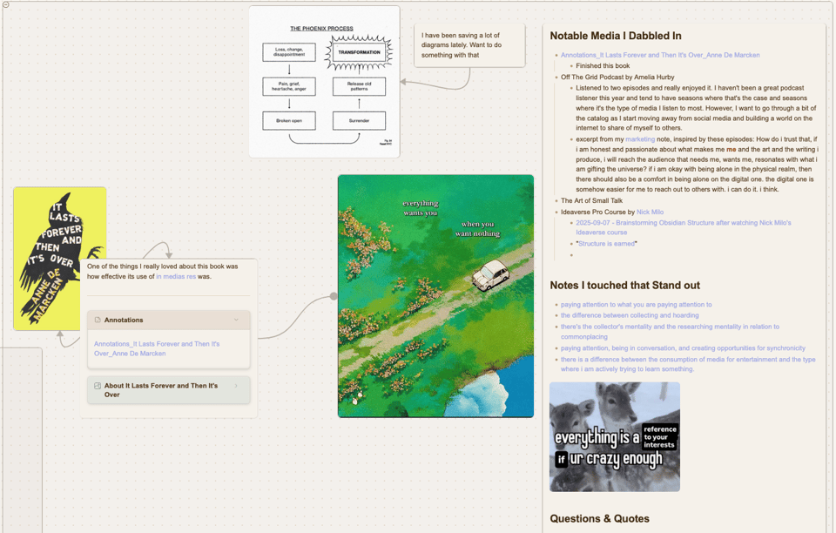Click the file icon on the Annotations card header
This screenshot has width=836, height=533.
98,320
